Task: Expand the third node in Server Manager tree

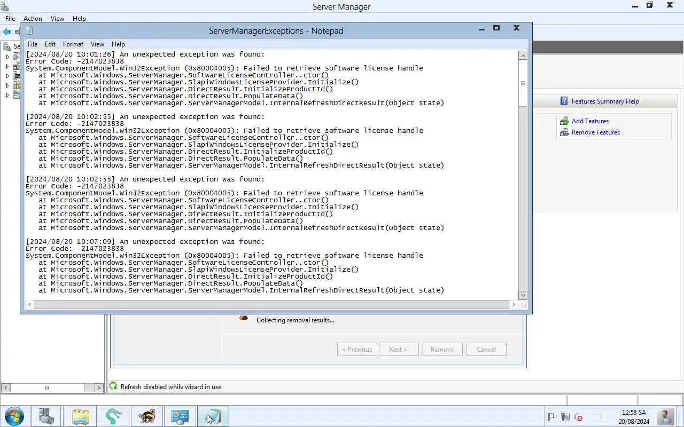Action: pyautogui.click(x=7, y=76)
